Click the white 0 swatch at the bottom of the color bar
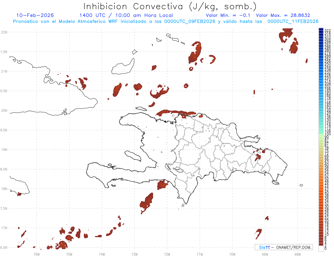This screenshot has height=258, width=334. [321, 249]
